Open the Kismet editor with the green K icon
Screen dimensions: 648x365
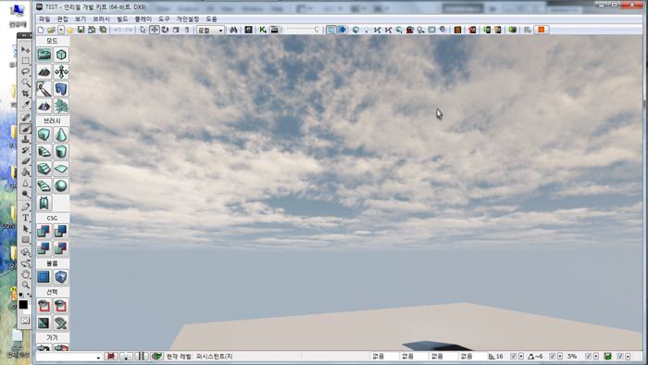262,30
